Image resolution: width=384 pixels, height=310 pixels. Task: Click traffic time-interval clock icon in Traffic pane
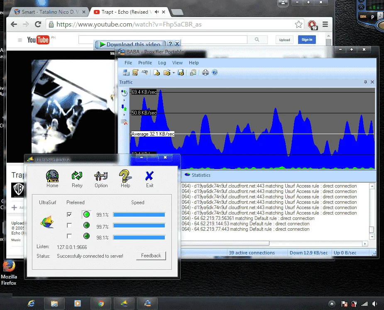(124, 93)
